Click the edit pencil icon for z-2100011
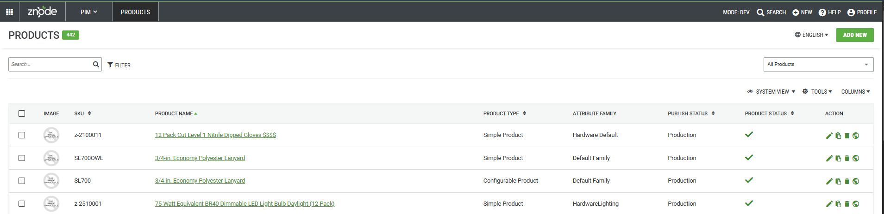The height and width of the screenshot is (214, 884). point(829,136)
